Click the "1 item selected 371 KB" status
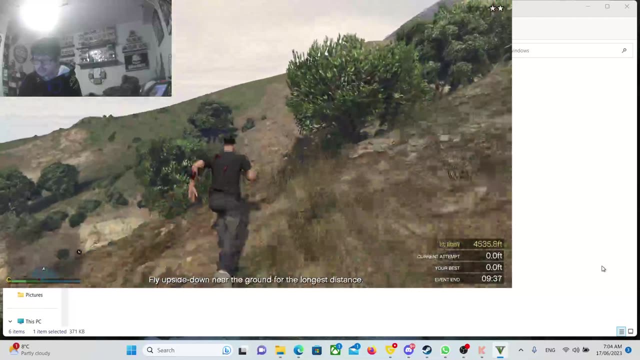The image size is (640, 360). [58, 331]
